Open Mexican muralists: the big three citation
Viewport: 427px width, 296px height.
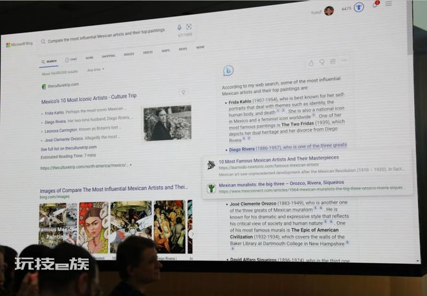click(x=281, y=184)
